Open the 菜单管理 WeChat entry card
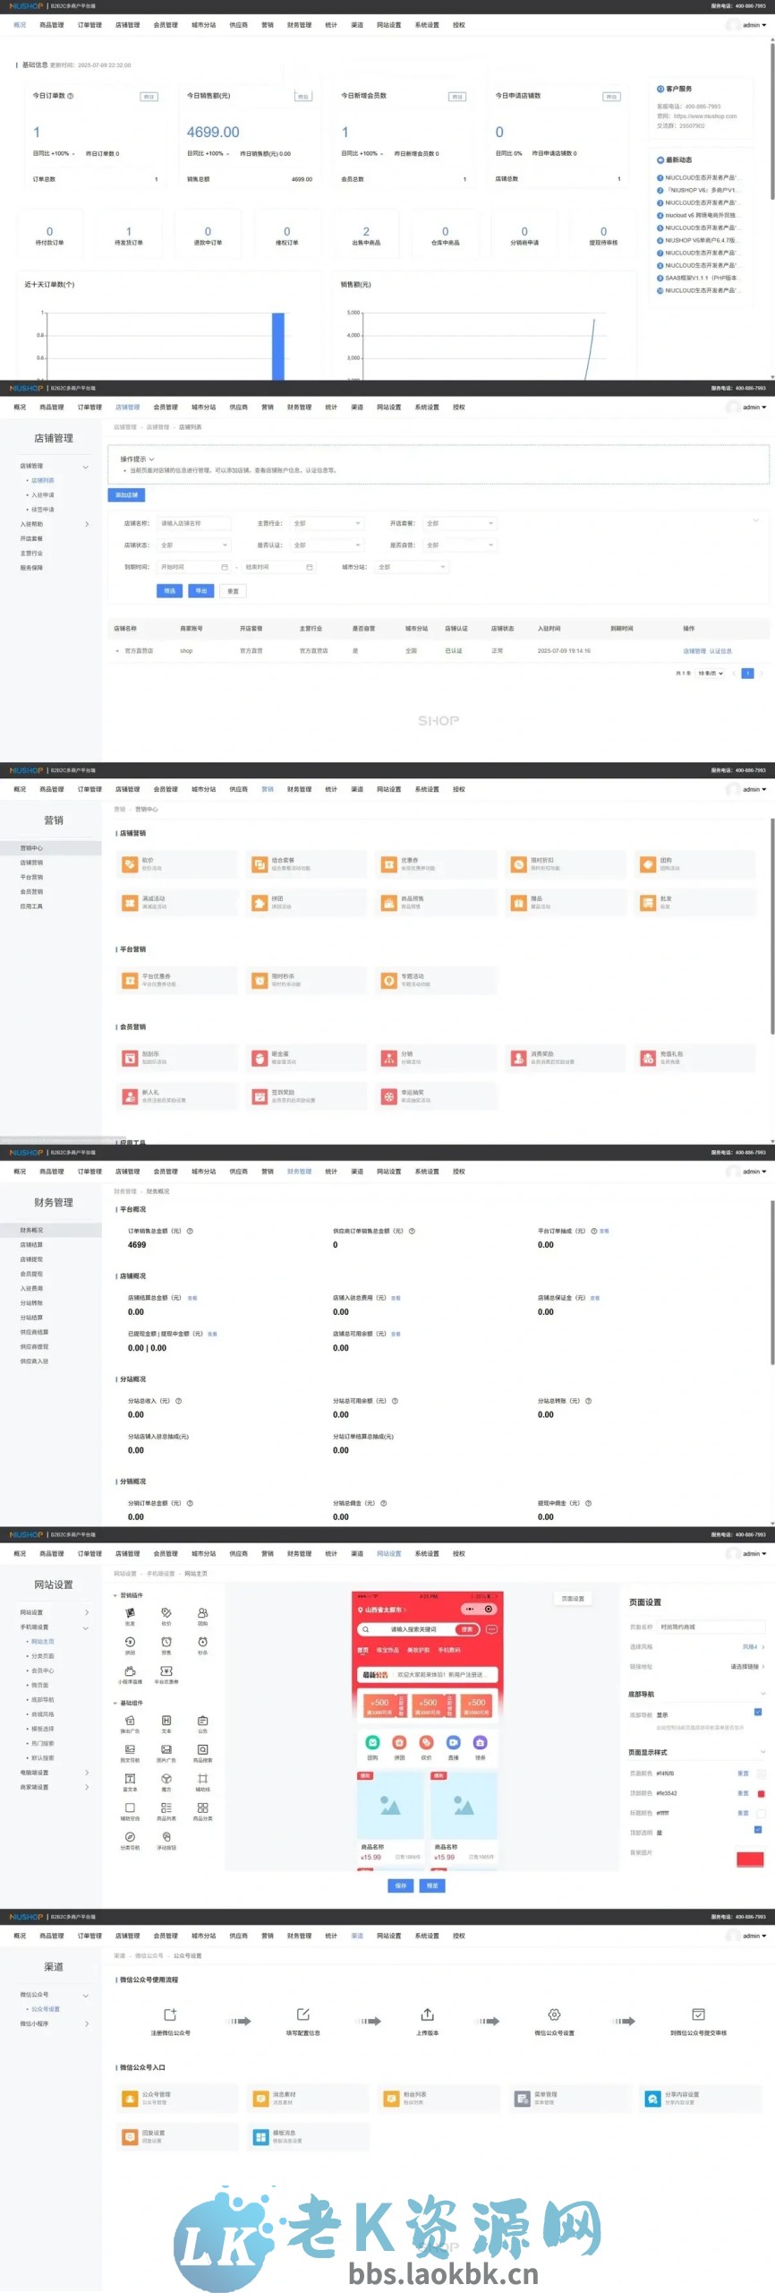Screen dimensions: 775x2293 tap(568, 2099)
